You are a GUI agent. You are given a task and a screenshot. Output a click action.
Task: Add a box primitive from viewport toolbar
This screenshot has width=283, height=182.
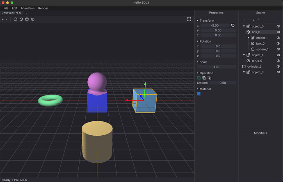pyautogui.click(x=21, y=19)
